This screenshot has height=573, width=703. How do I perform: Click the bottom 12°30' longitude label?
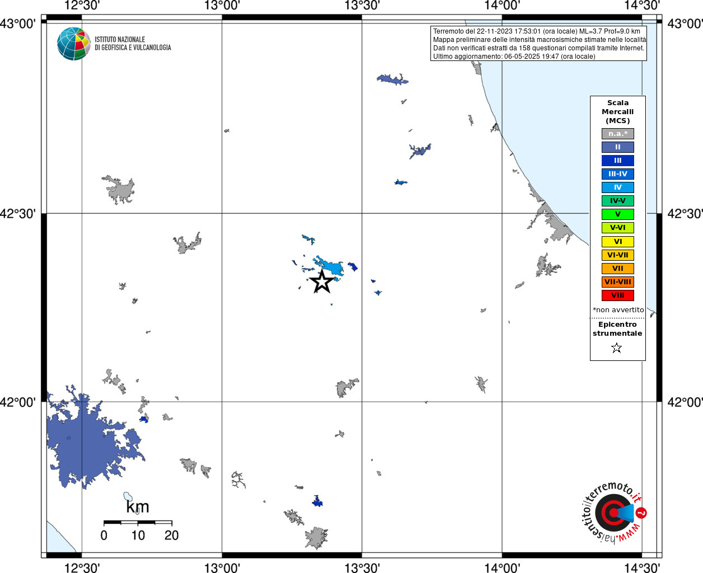82,567
